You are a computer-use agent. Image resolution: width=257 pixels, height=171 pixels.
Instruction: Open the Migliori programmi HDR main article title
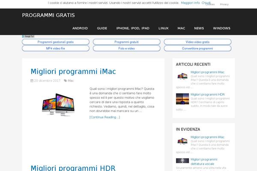pyautogui.click(x=73, y=168)
